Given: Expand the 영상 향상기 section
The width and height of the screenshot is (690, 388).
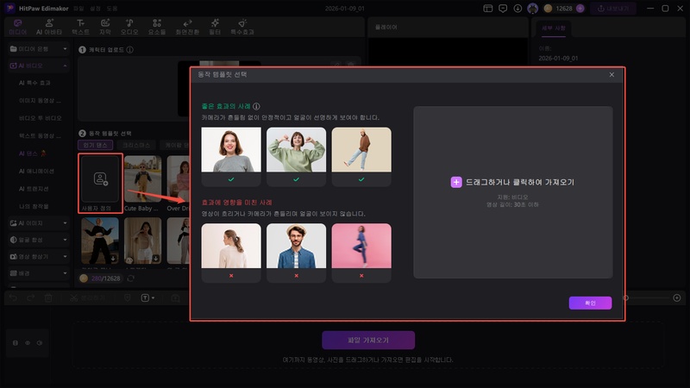Looking at the screenshot, I should pyautogui.click(x=66, y=256).
